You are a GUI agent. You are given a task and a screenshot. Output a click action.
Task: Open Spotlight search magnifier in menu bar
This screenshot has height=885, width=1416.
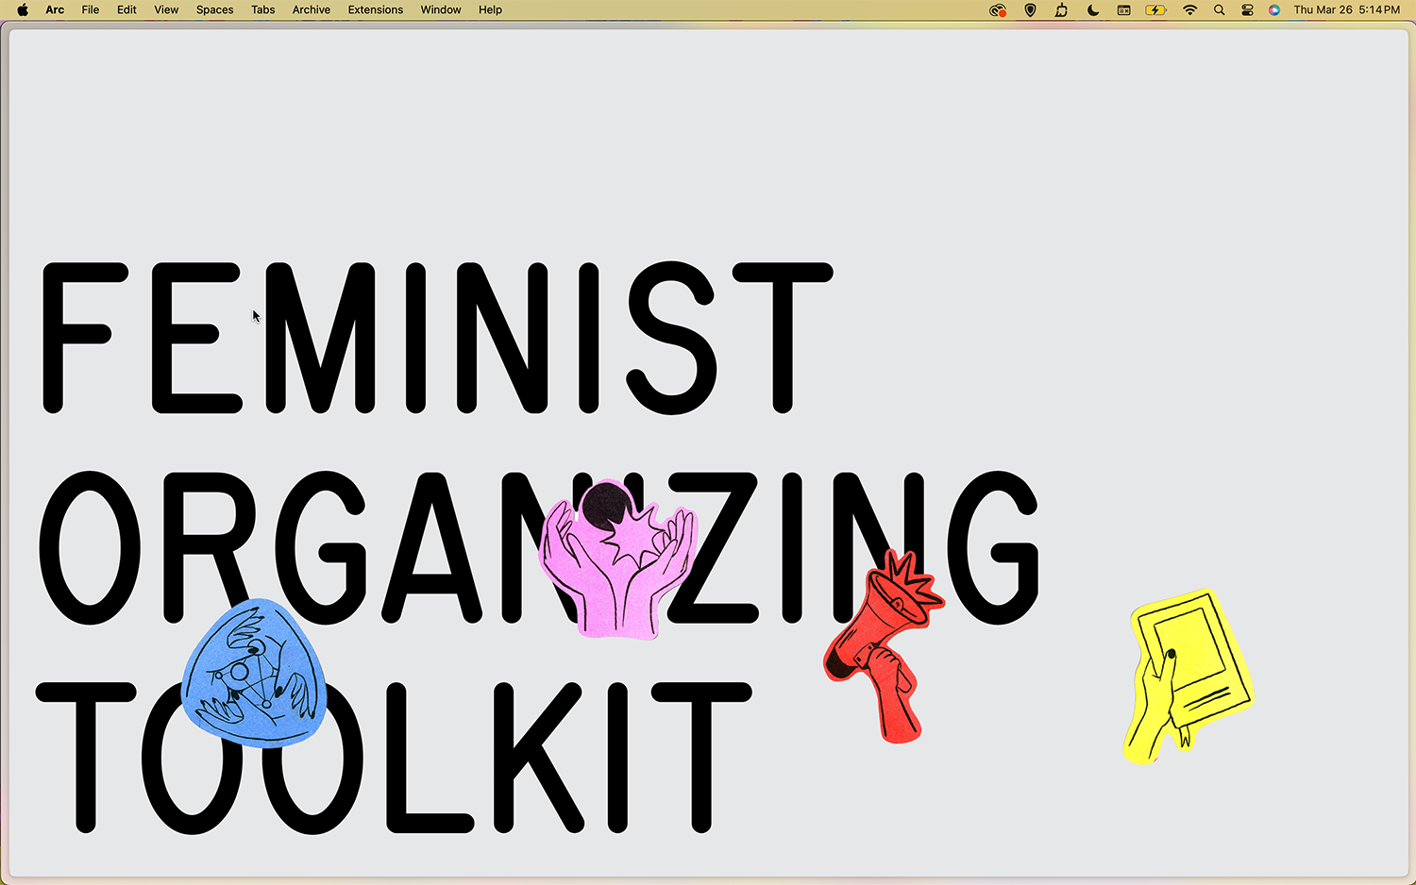click(x=1219, y=10)
